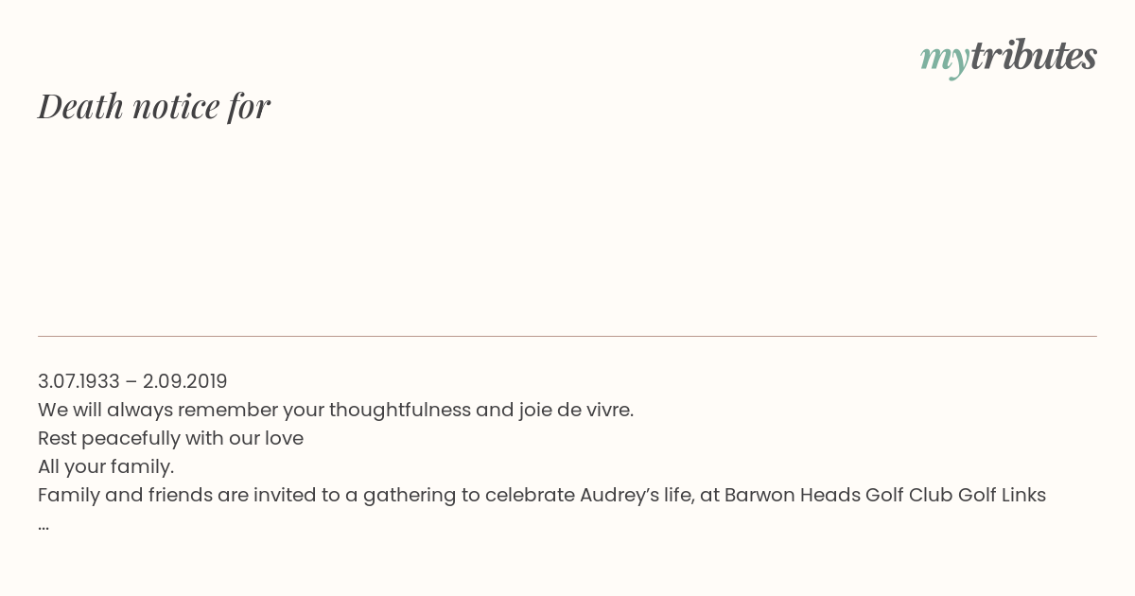Select the green "my" part of the logo
The width and height of the screenshot is (1135, 596).
(945, 61)
